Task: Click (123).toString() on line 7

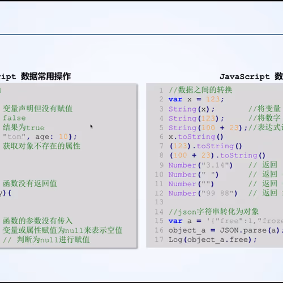Action: click(205, 146)
